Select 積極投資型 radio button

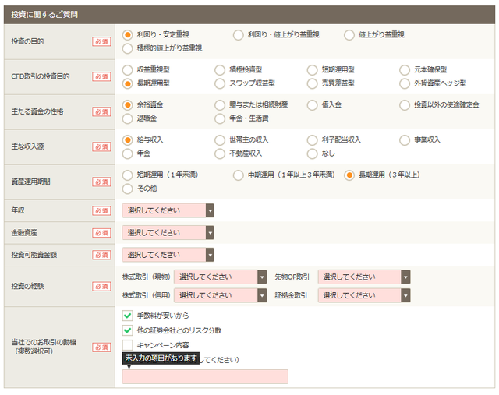(220, 69)
